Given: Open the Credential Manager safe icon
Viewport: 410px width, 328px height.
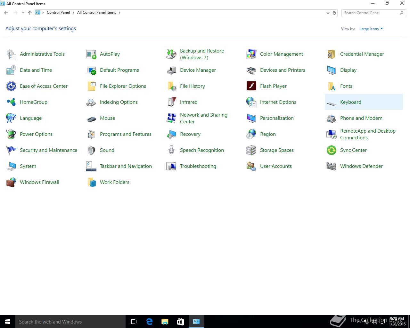Looking at the screenshot, I should 332,54.
